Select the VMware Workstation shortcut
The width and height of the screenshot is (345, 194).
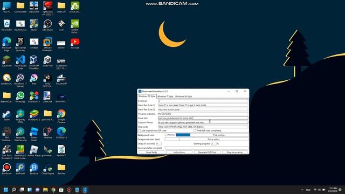(x=48, y=44)
